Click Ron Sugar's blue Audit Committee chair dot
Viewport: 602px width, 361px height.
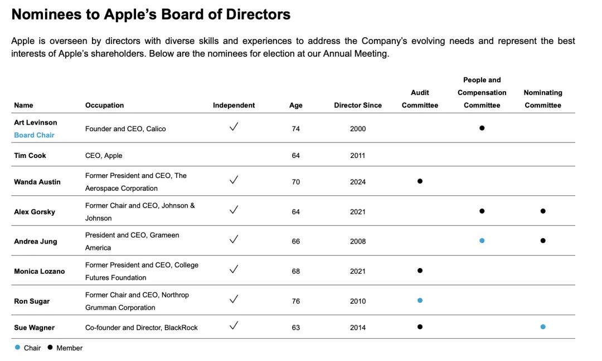(x=420, y=300)
